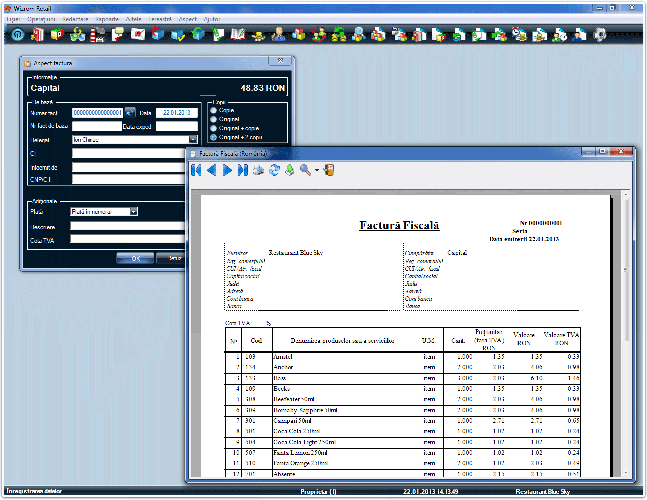Open the Plată payment method dropdown
647x500 pixels.
tap(133, 212)
